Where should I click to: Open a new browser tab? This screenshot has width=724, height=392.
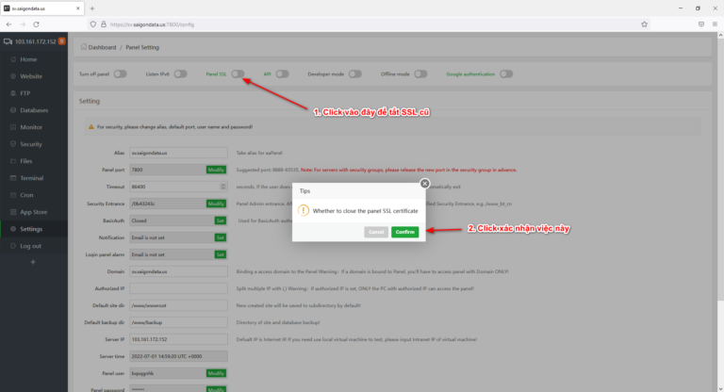91,8
